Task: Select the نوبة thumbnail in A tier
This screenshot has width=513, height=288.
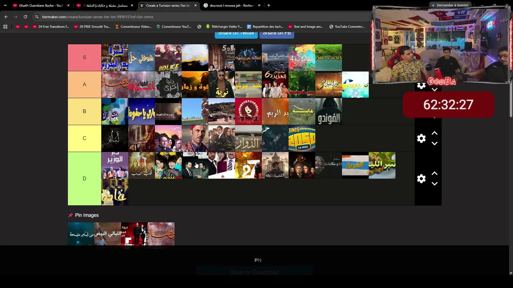Action: click(x=222, y=84)
